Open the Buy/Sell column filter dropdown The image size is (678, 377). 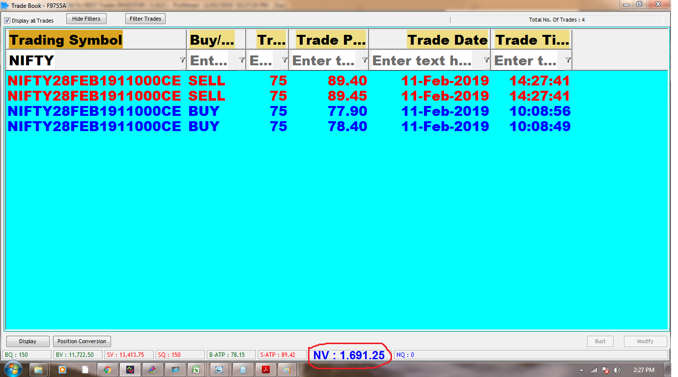pyautogui.click(x=242, y=60)
